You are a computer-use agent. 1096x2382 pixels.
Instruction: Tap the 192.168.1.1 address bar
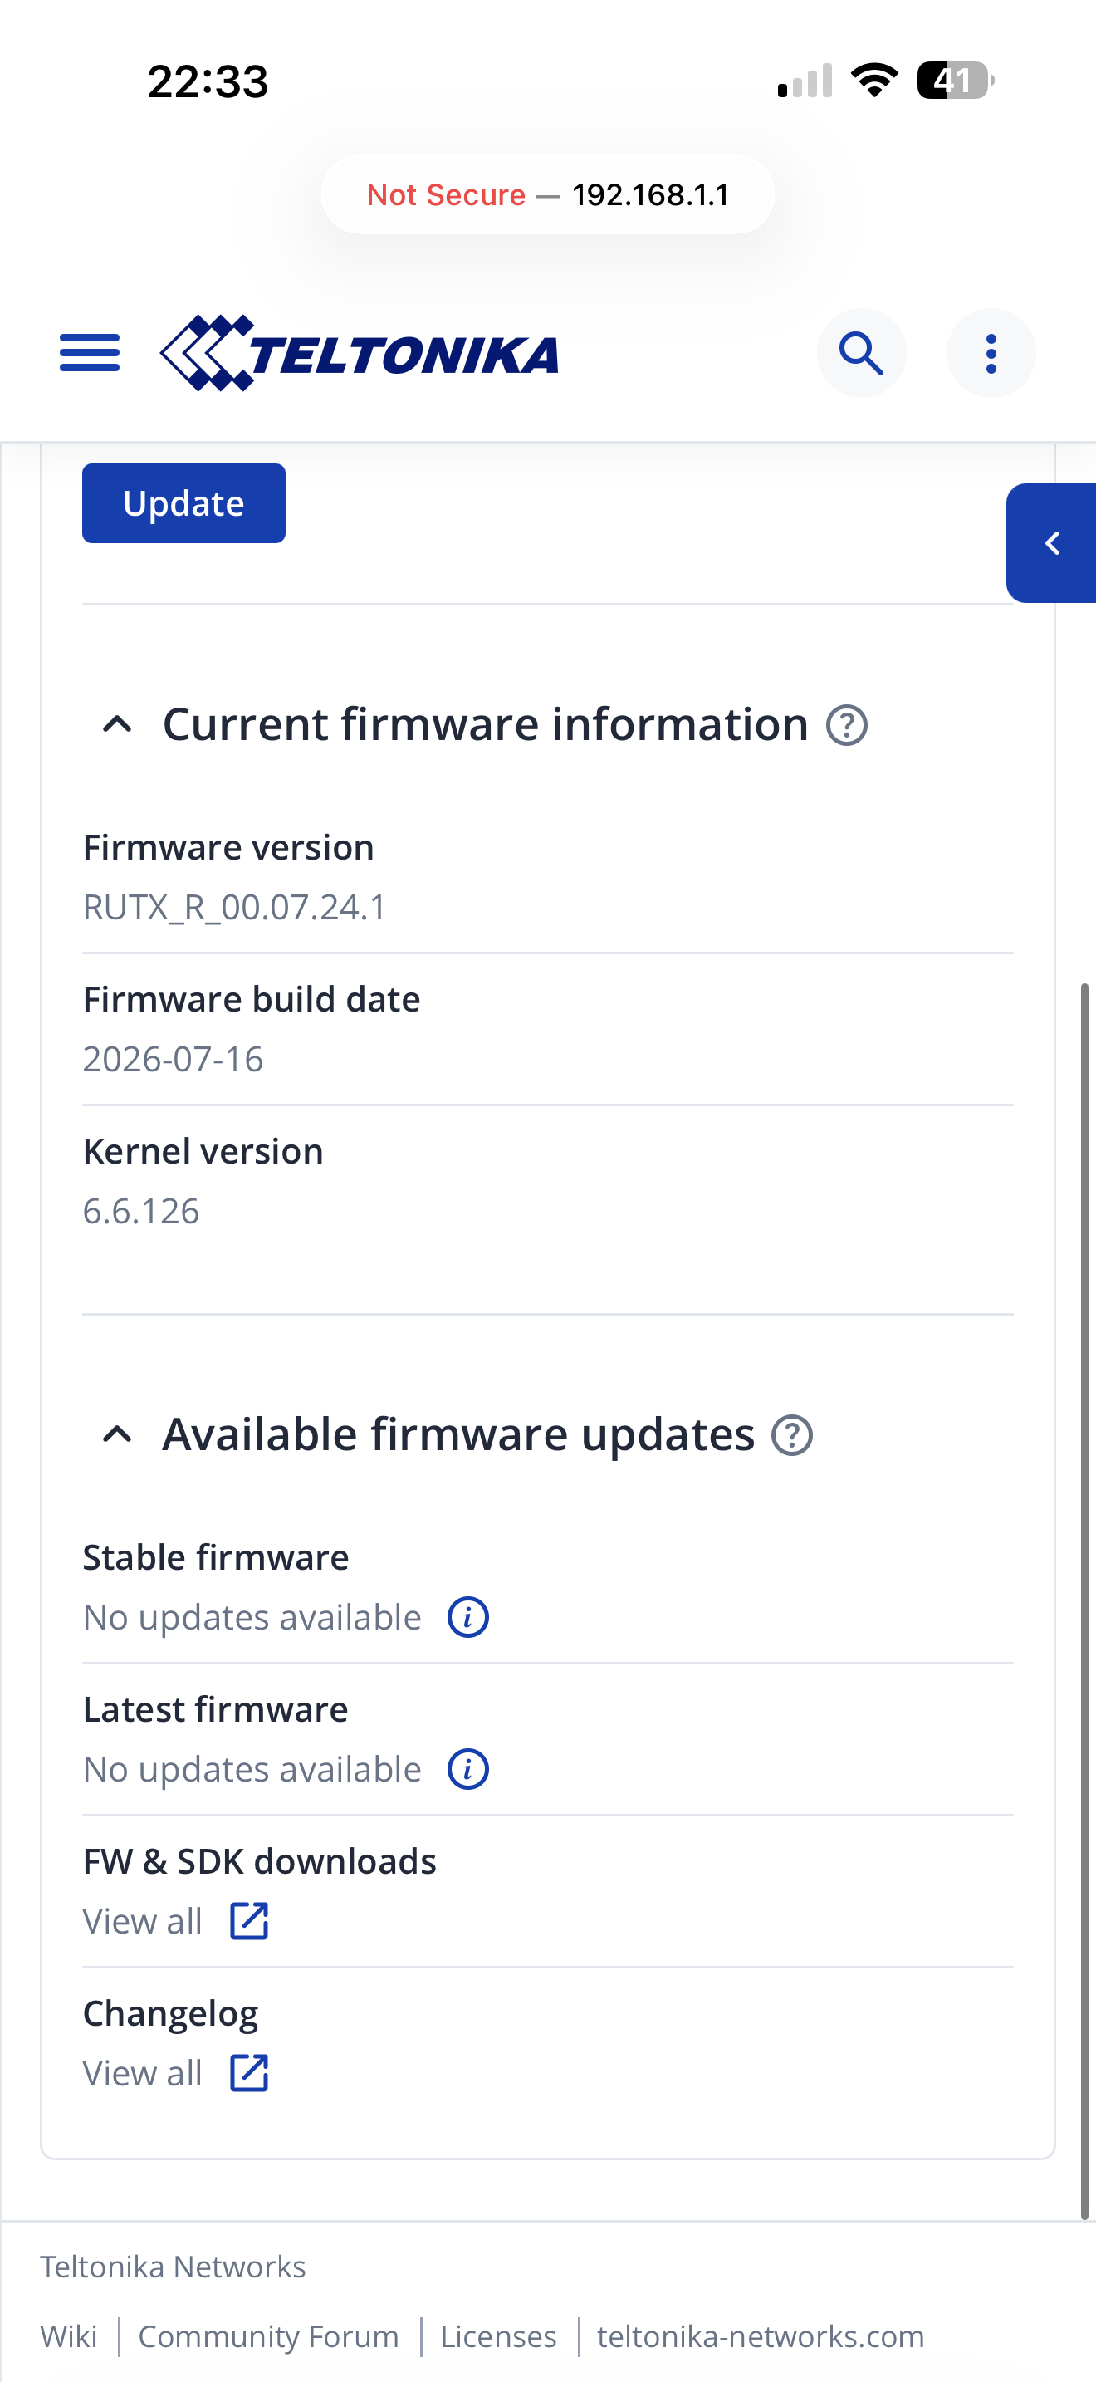[x=548, y=194]
